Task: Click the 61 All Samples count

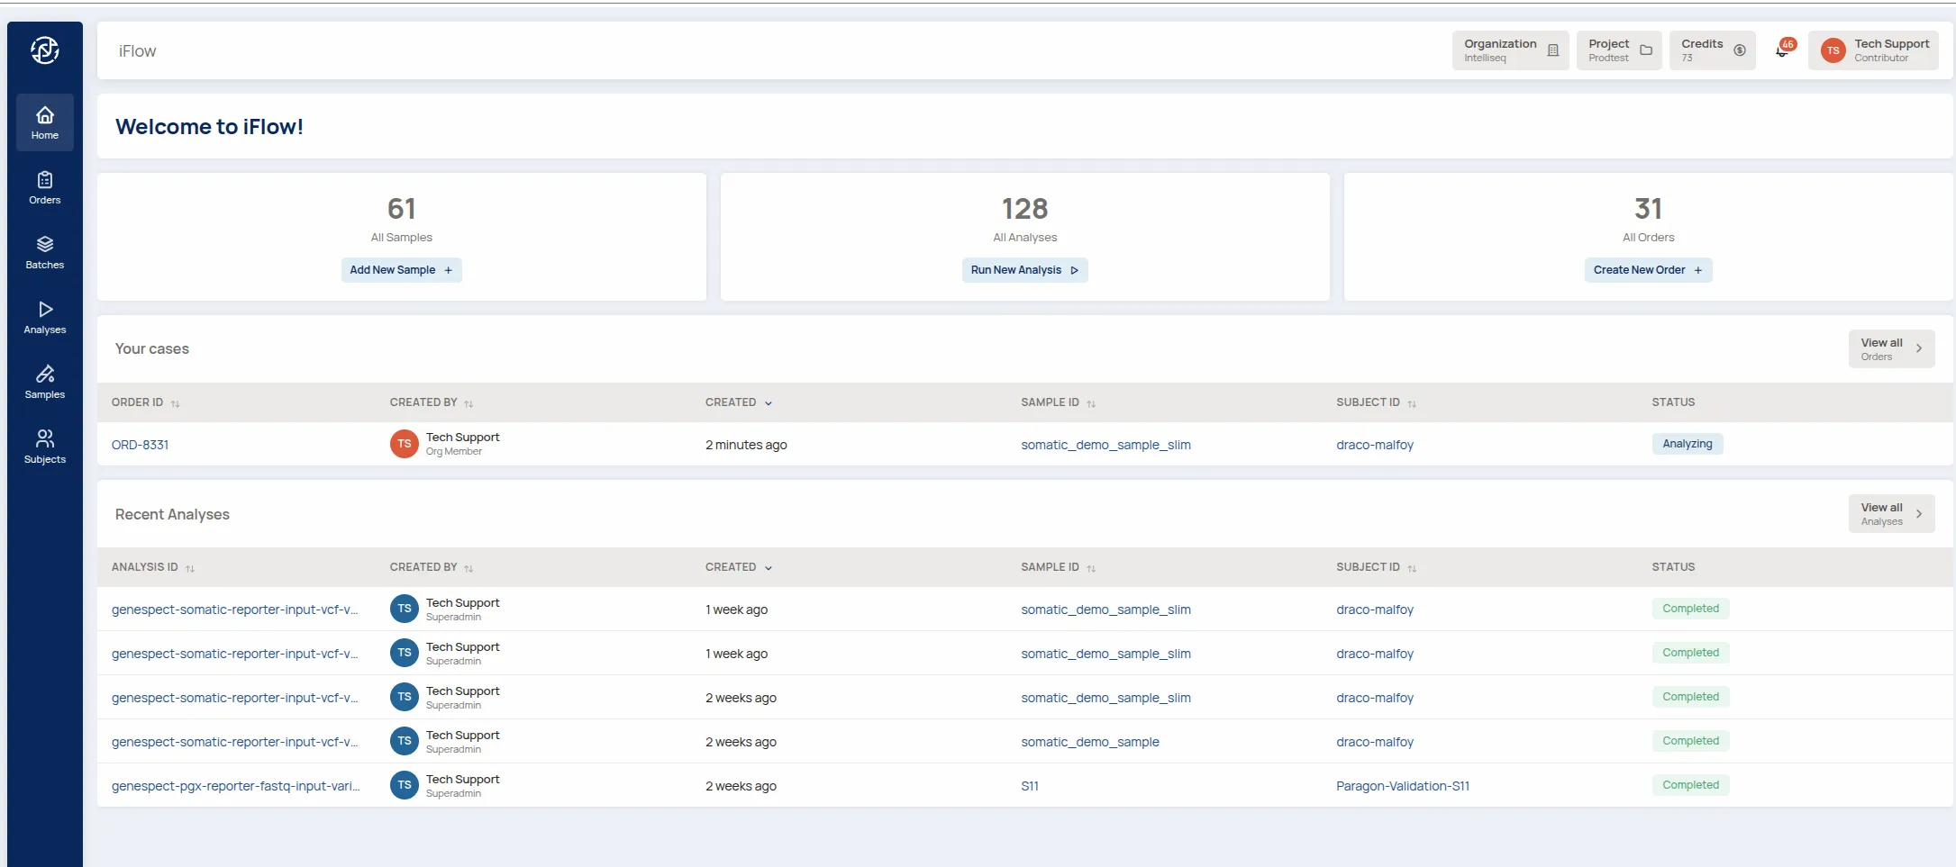Action: click(x=401, y=209)
